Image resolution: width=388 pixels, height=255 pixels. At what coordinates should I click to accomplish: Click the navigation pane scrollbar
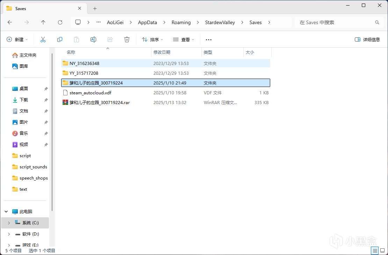click(52, 132)
